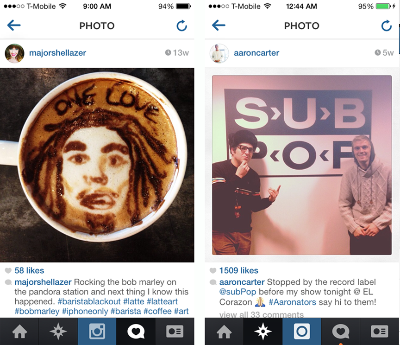View the 1509 likes list

pyautogui.click(x=239, y=270)
